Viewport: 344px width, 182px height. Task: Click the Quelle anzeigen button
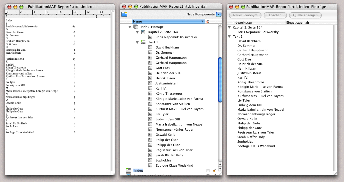pos(305,15)
